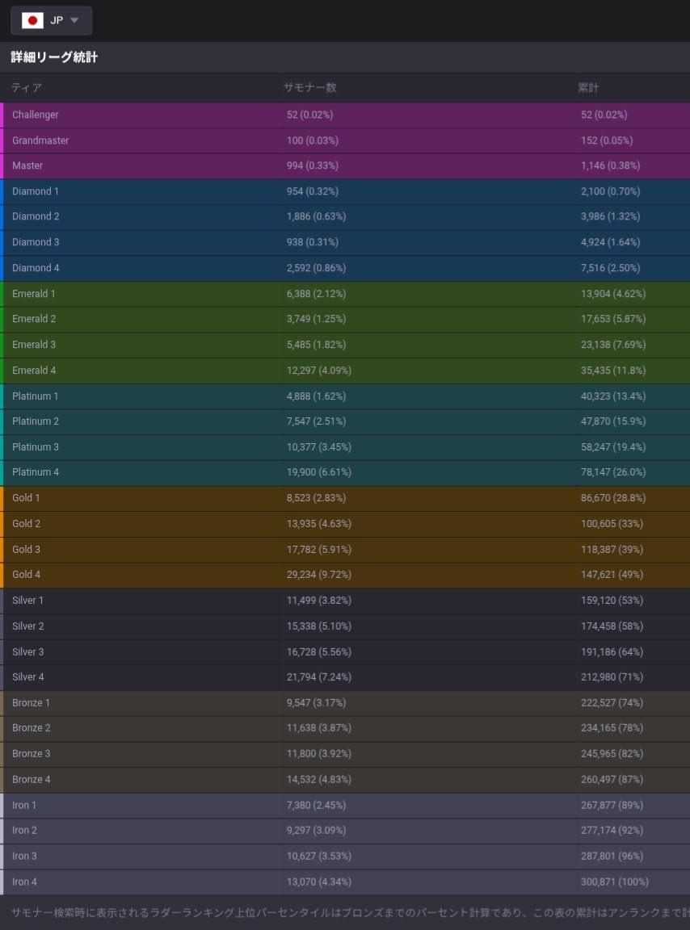
Task: Click the 詳細リーグ統計 section heading
Action: tap(54, 58)
